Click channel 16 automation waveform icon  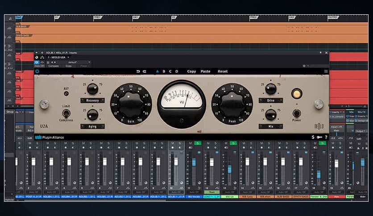point(288,188)
